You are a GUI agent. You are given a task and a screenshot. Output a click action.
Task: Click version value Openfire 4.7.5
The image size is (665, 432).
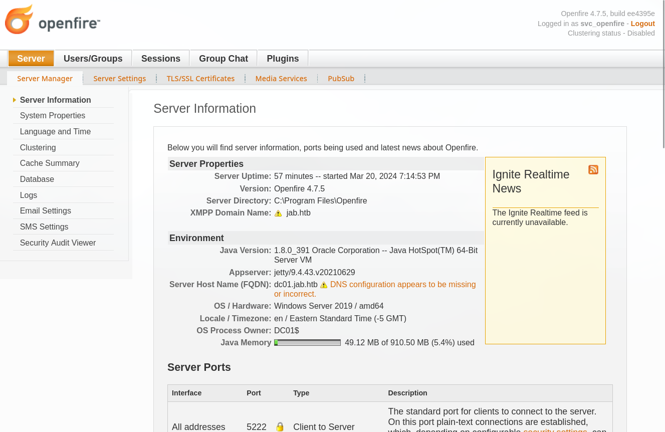[x=299, y=189]
